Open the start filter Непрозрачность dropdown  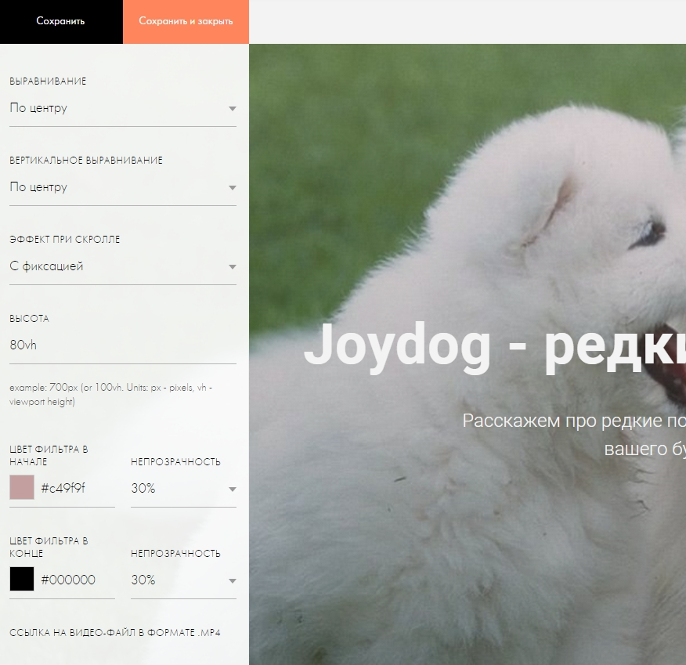tap(184, 489)
